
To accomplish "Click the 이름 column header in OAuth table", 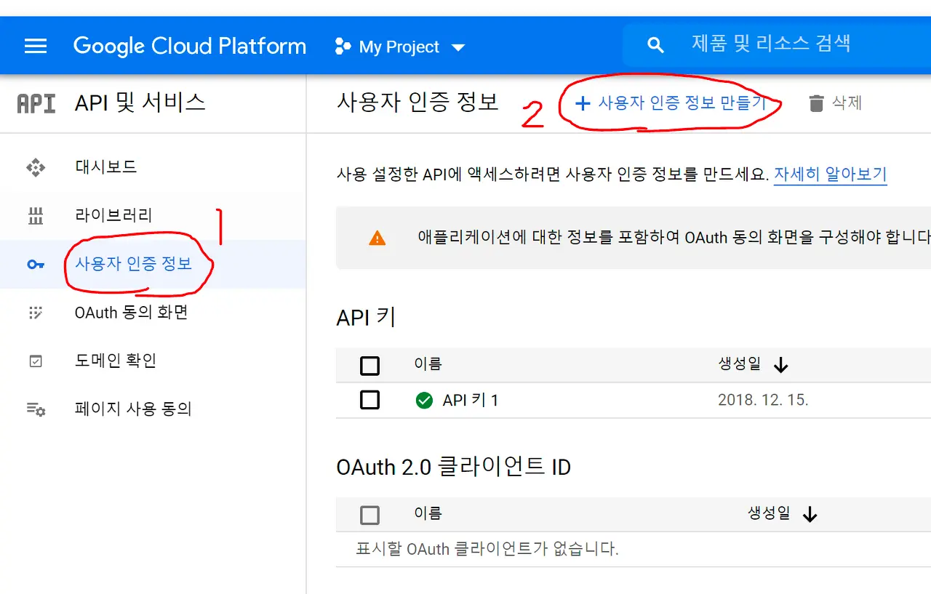I will click(x=428, y=514).
